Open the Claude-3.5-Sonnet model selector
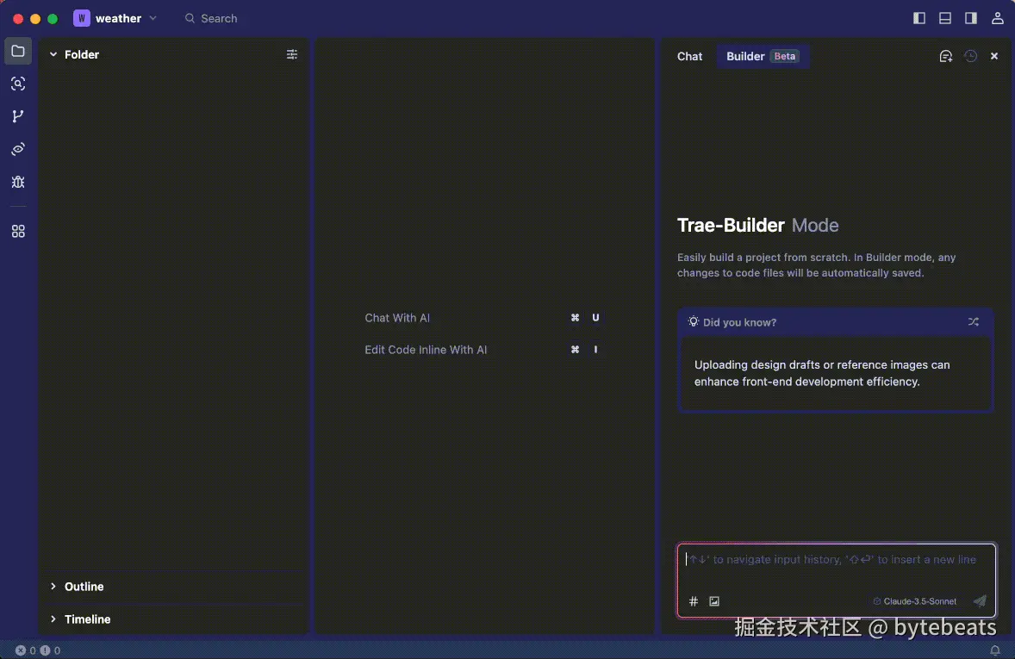Image resolution: width=1015 pixels, height=659 pixels. pyautogui.click(x=915, y=601)
